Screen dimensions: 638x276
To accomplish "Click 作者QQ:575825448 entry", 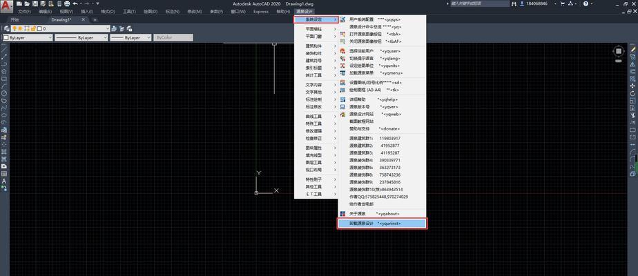I will tap(378, 197).
